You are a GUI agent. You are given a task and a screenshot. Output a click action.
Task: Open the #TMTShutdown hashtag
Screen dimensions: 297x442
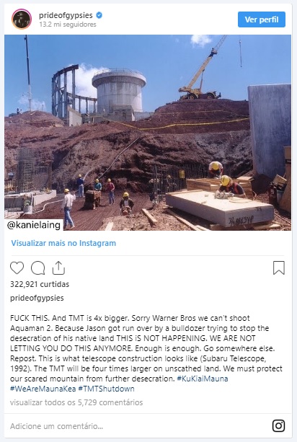coord(106,389)
